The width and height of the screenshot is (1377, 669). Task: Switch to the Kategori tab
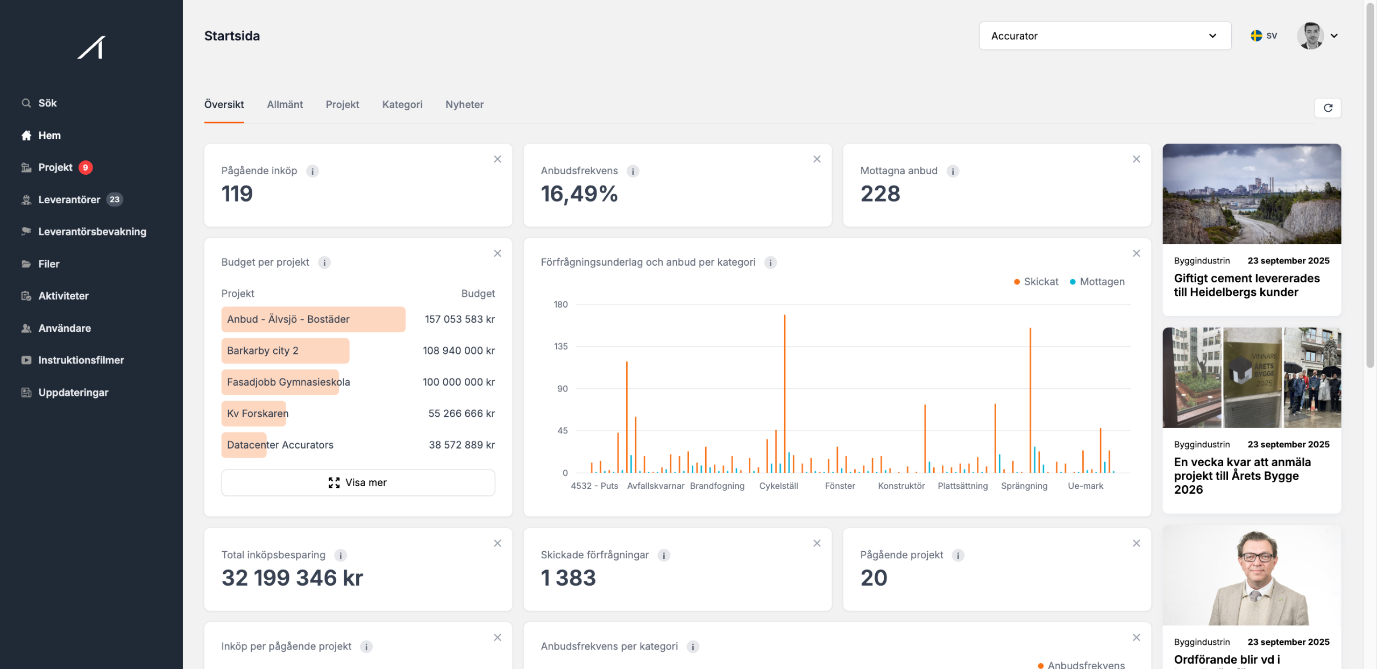point(402,104)
